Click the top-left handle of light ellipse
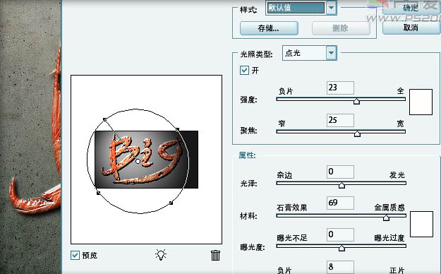The height and width of the screenshot is (274, 441). (x=104, y=120)
